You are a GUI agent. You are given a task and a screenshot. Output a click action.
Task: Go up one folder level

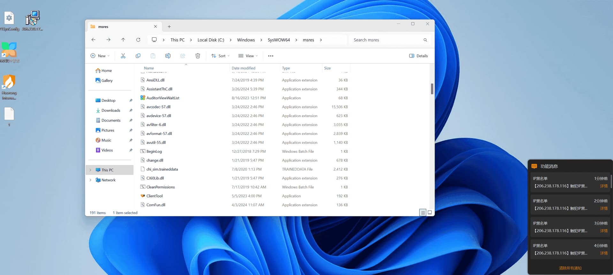[123, 40]
